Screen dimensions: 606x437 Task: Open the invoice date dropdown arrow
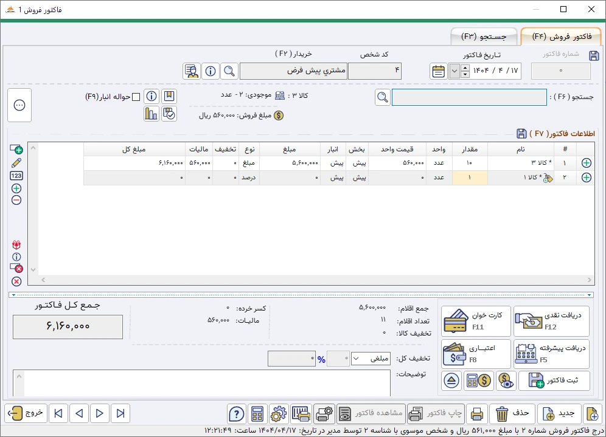click(454, 71)
